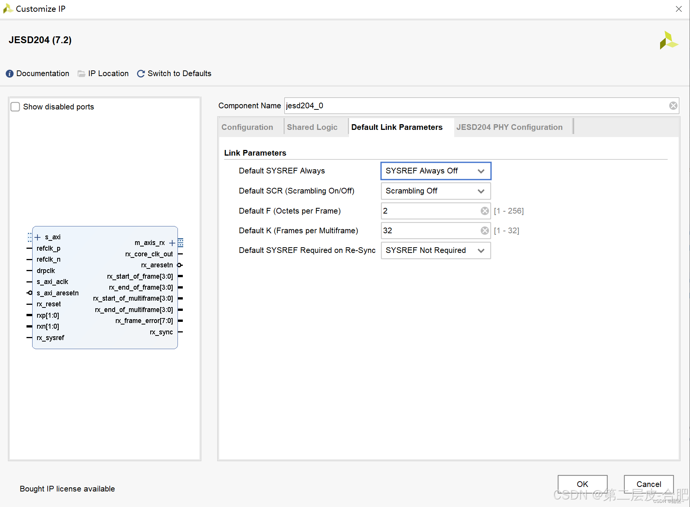690x507 pixels.
Task: Open the JESD204 PHY Configuration tab
Action: pyautogui.click(x=509, y=127)
